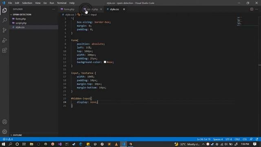Image resolution: width=261 pixels, height=147 pixels.
Task: Open the Accounts menu icon
Action: 4,122
